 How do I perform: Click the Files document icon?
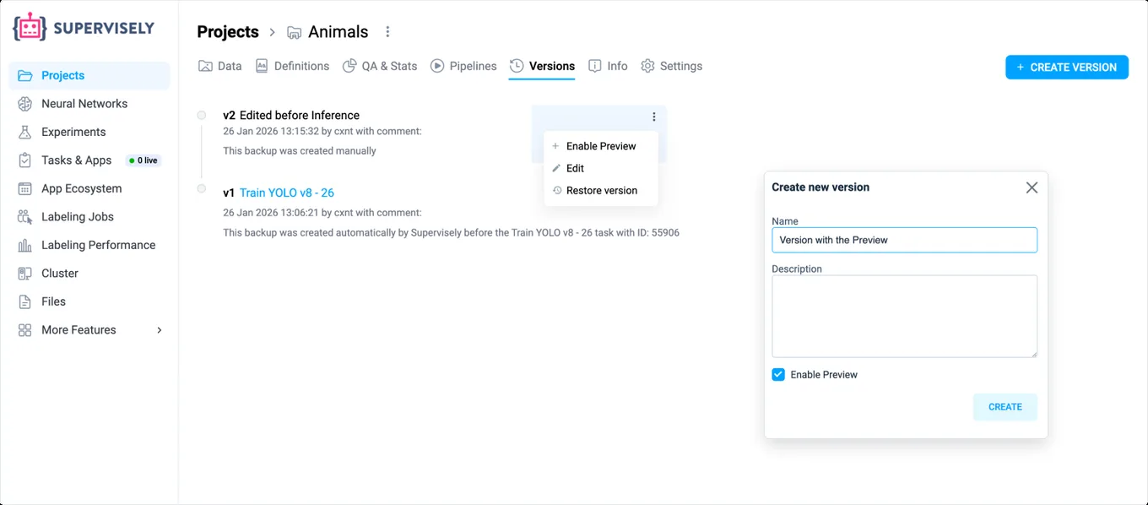pyautogui.click(x=25, y=301)
